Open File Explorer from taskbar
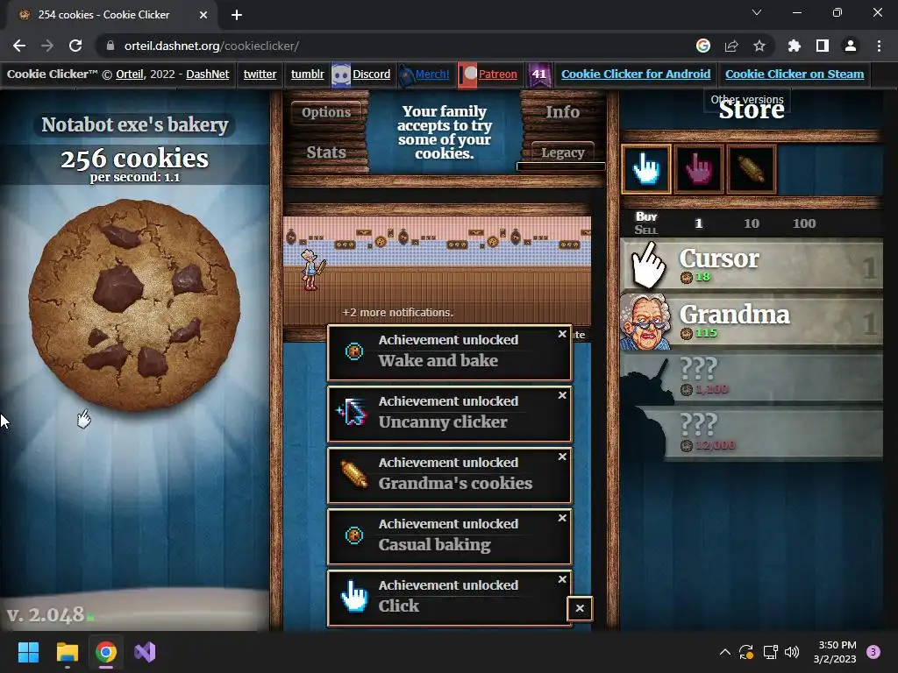The width and height of the screenshot is (898, 673). click(x=67, y=652)
